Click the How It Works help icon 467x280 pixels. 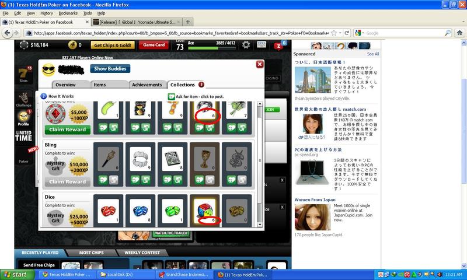coord(43,96)
